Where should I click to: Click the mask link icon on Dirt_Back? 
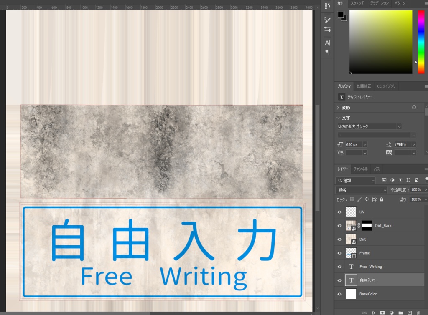click(359, 226)
